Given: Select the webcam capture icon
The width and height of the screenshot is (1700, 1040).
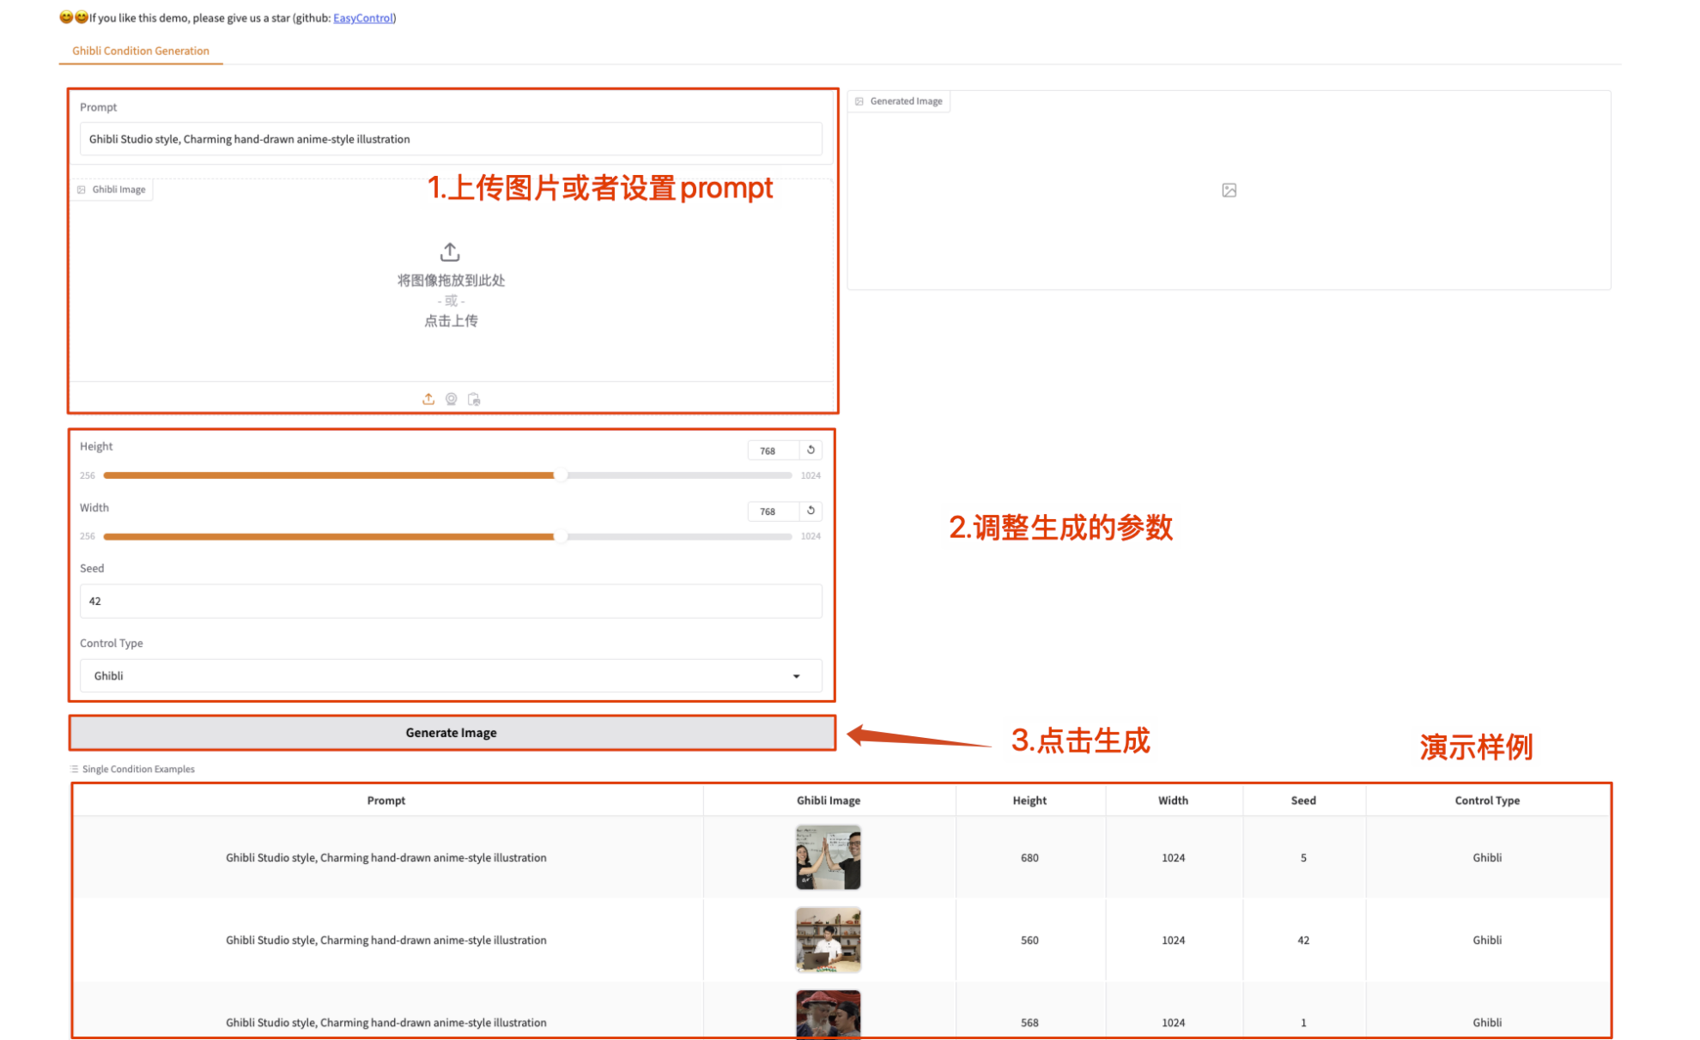Looking at the screenshot, I should pyautogui.click(x=451, y=398).
